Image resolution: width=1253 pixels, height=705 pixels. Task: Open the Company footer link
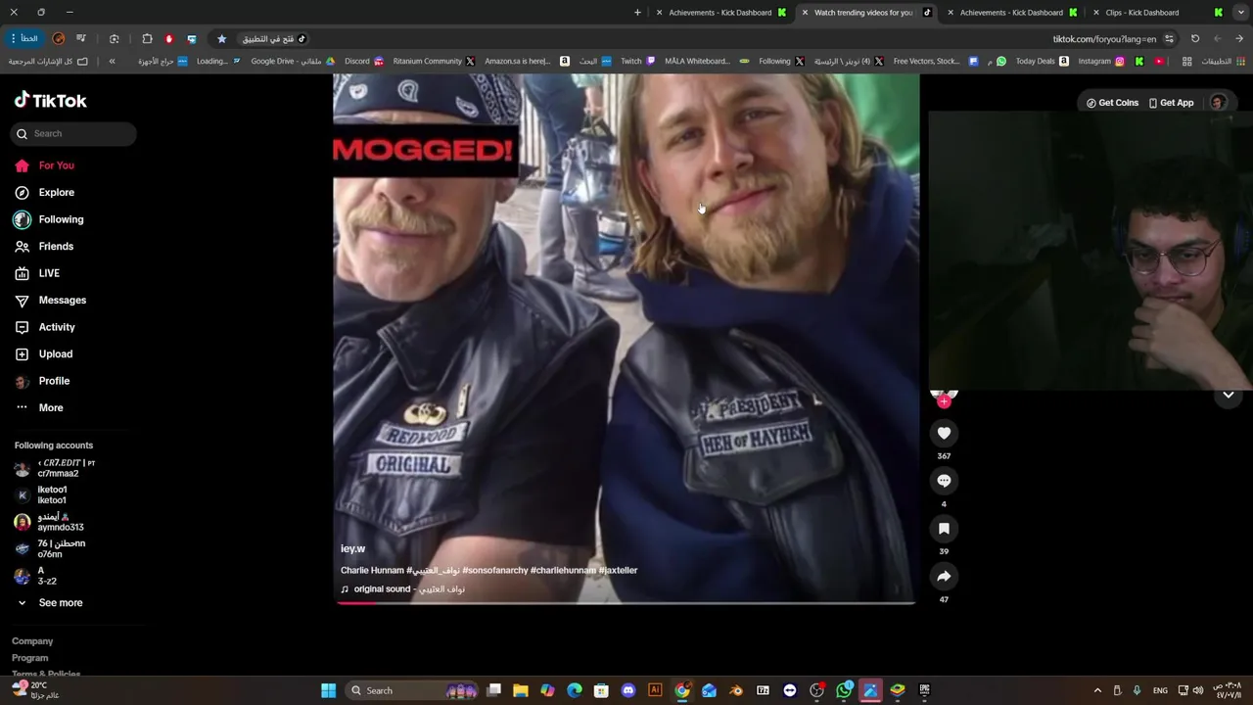point(32,641)
